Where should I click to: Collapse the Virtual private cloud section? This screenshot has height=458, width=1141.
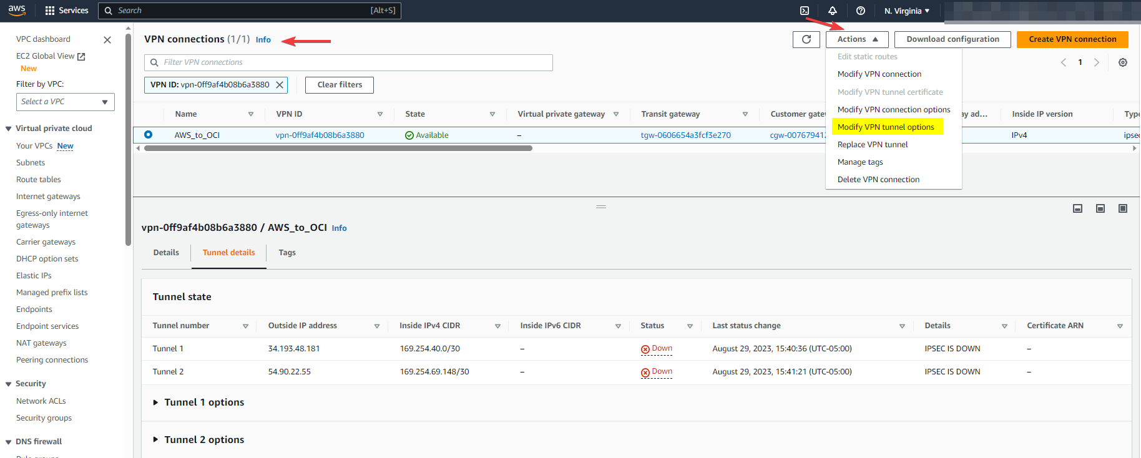click(x=9, y=129)
